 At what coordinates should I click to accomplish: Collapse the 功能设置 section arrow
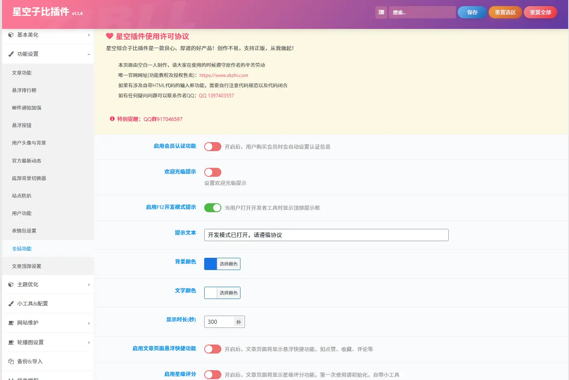(x=89, y=54)
